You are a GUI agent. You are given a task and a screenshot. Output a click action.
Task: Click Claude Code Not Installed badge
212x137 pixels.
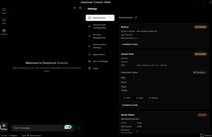[x=200, y=54]
